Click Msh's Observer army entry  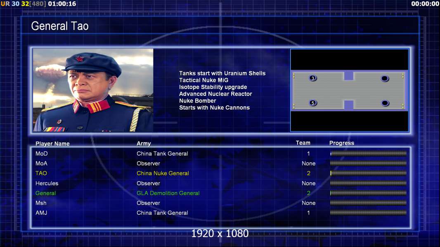coord(148,203)
